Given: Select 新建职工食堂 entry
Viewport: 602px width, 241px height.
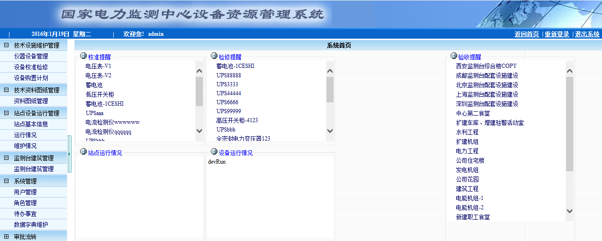Looking at the screenshot, I should tap(473, 217).
